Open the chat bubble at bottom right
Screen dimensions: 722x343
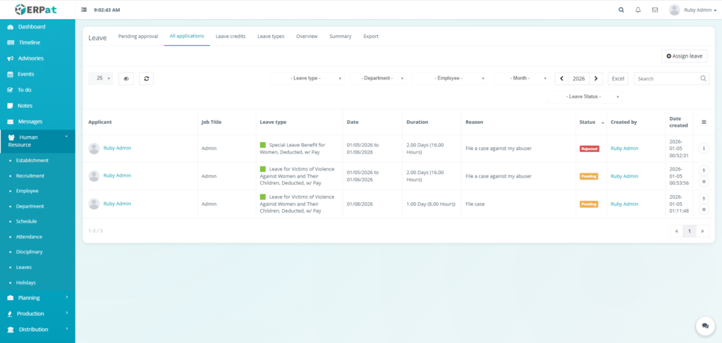point(704,325)
